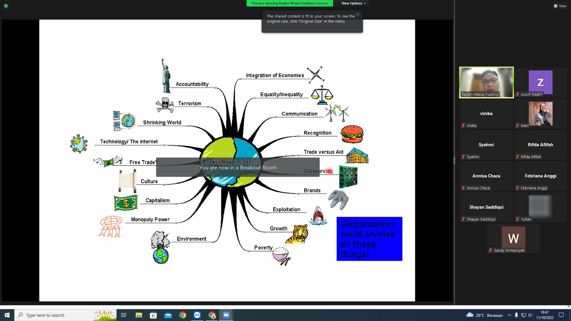
Task: Click the 'Technology/ The Internet' label
Action: (x=129, y=141)
